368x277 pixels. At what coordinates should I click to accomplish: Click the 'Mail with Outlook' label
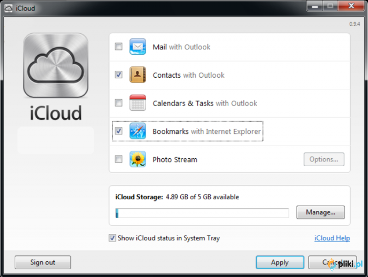coord(181,47)
